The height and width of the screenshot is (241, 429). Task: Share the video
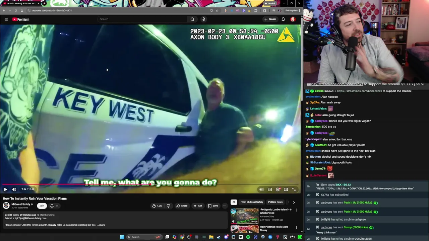coord(182,206)
